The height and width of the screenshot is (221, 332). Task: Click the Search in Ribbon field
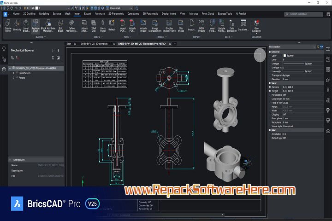(303, 14)
